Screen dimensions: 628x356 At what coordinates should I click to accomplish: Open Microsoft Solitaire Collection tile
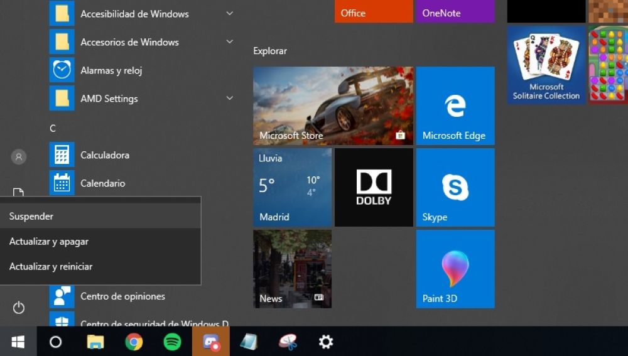pos(546,65)
